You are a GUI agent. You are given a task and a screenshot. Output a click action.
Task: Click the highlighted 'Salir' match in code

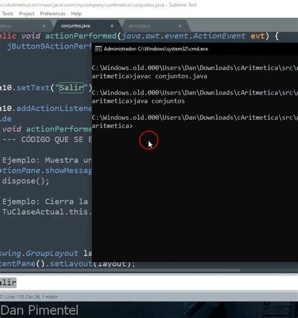pyautogui.click(x=72, y=87)
